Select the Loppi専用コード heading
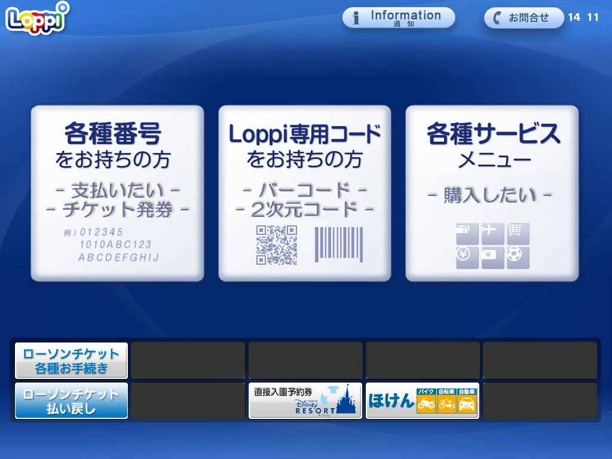Image resolution: width=612 pixels, height=459 pixels. coord(305,134)
